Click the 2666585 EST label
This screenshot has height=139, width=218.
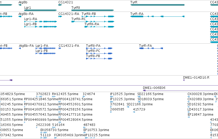pos(117,109)
